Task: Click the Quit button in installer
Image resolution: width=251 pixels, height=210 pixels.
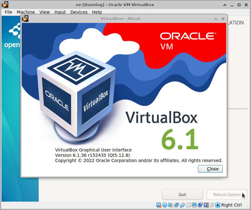Action: (182, 195)
